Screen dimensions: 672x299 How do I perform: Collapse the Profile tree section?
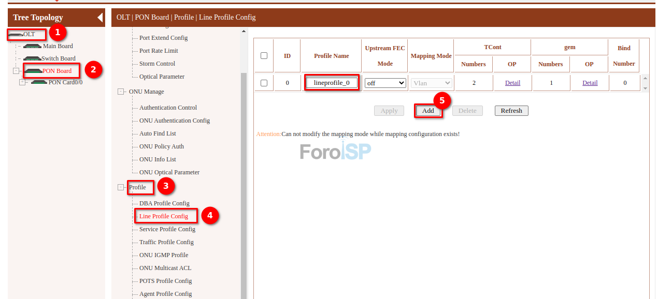coord(121,187)
